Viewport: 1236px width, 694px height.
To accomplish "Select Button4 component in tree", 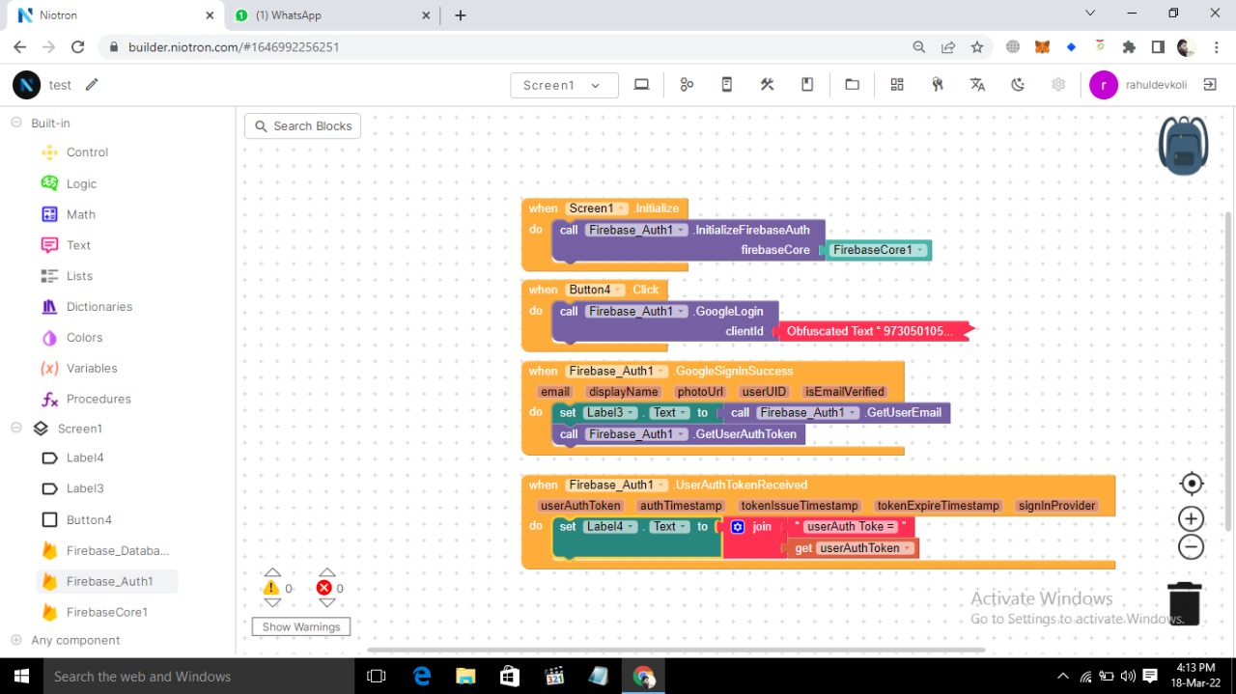I will (x=89, y=519).
